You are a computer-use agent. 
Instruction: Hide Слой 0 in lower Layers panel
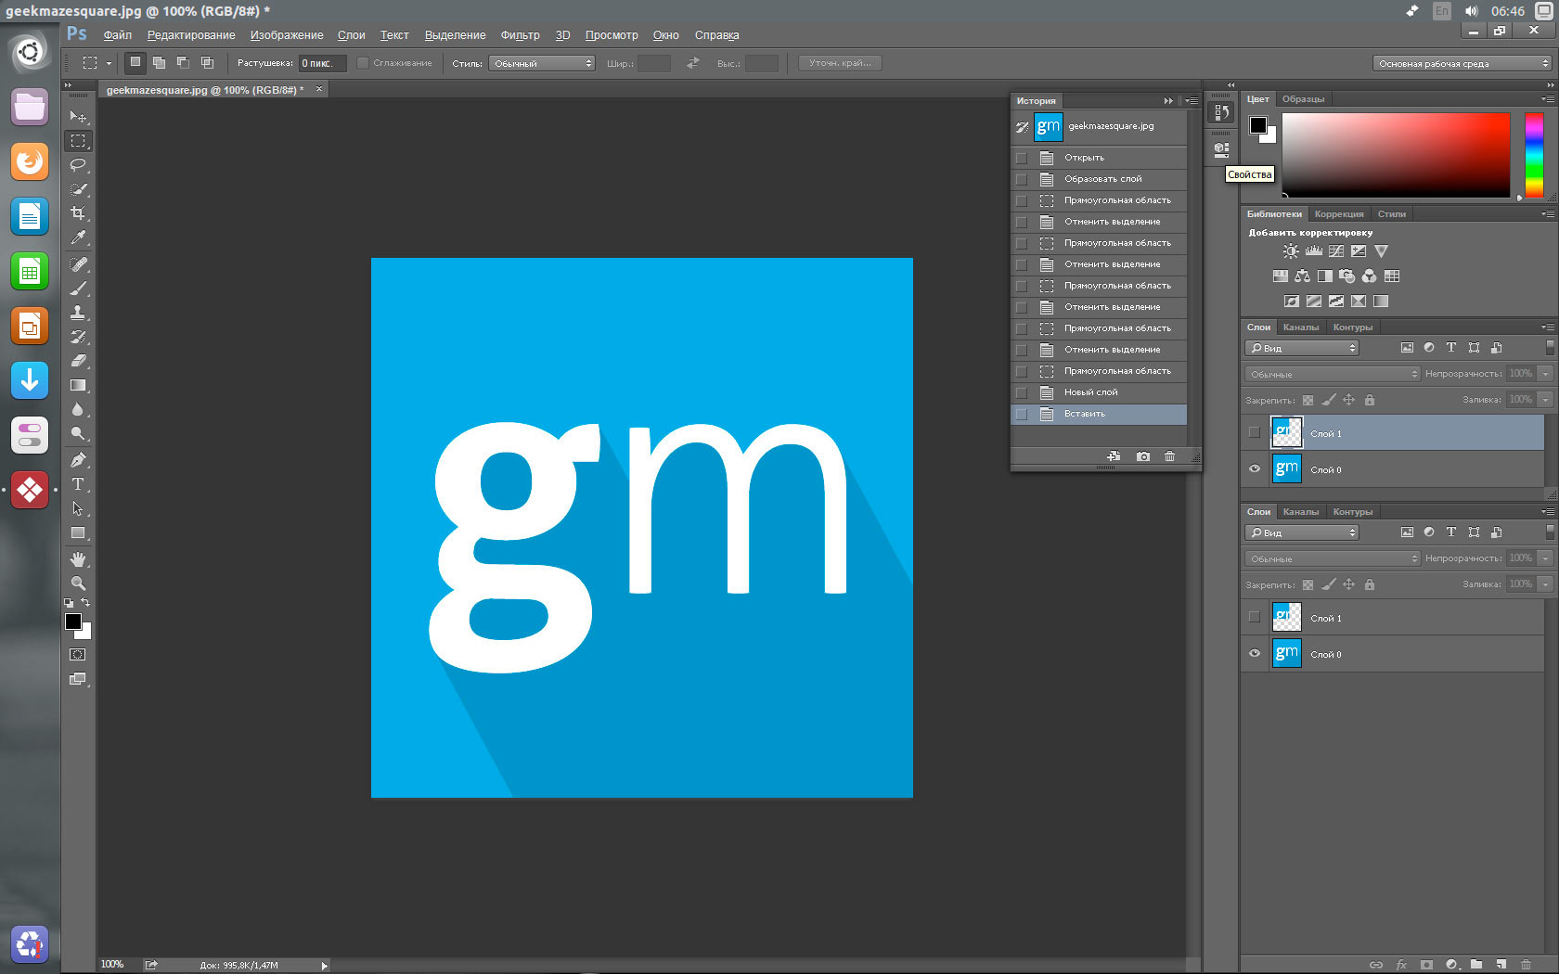(1255, 654)
